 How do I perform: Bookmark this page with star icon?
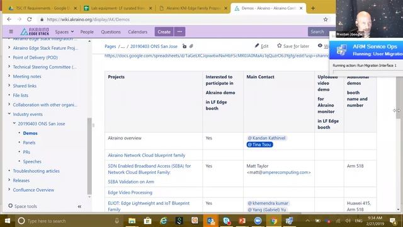click(326, 20)
